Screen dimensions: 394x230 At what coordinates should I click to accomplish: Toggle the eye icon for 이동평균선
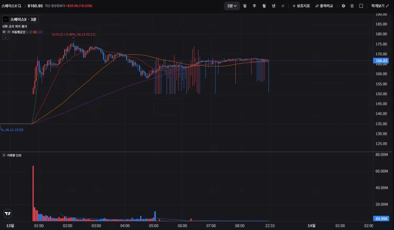tap(4, 32)
